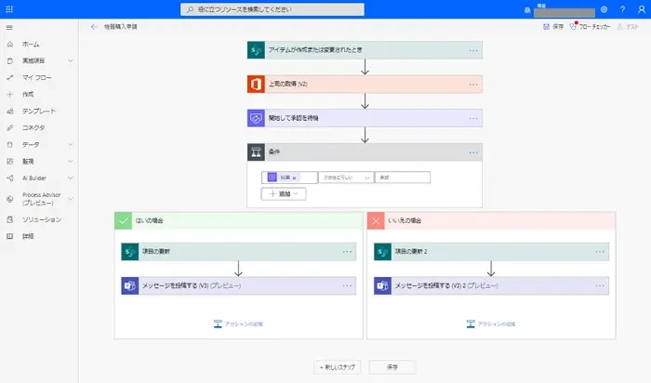This screenshot has height=383, width=651.
Task: Click the 項目の更新 SharePoint icon
Action: pyautogui.click(x=129, y=252)
